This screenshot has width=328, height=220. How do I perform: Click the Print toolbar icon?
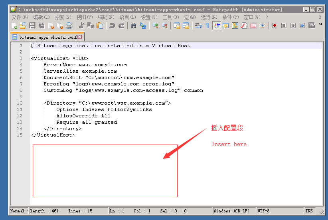coord(69,26)
